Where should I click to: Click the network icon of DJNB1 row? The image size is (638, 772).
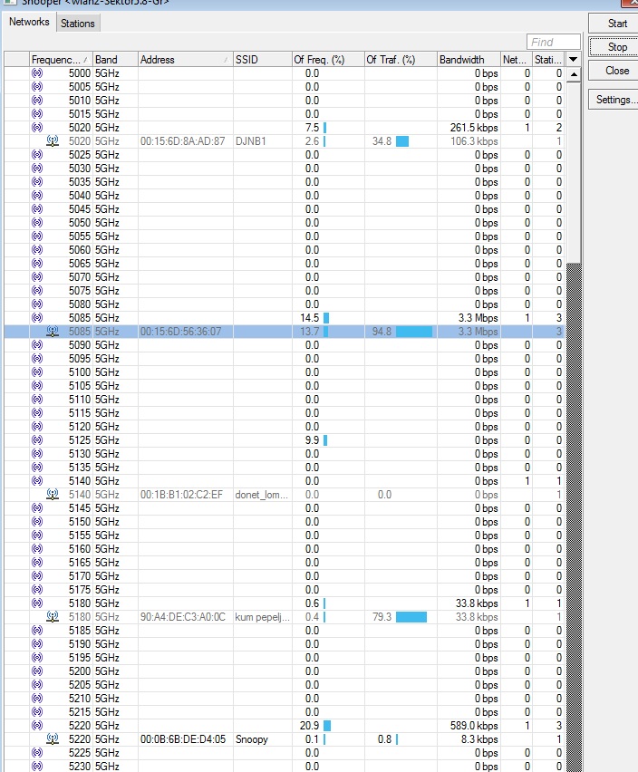(53, 141)
